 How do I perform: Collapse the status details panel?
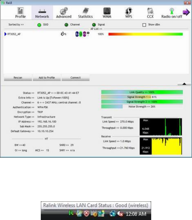pos(184,84)
